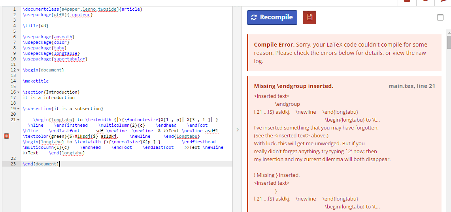The image size is (451, 212).
Task: Click the 'Compile Error.' bold text
Action: click(274, 45)
